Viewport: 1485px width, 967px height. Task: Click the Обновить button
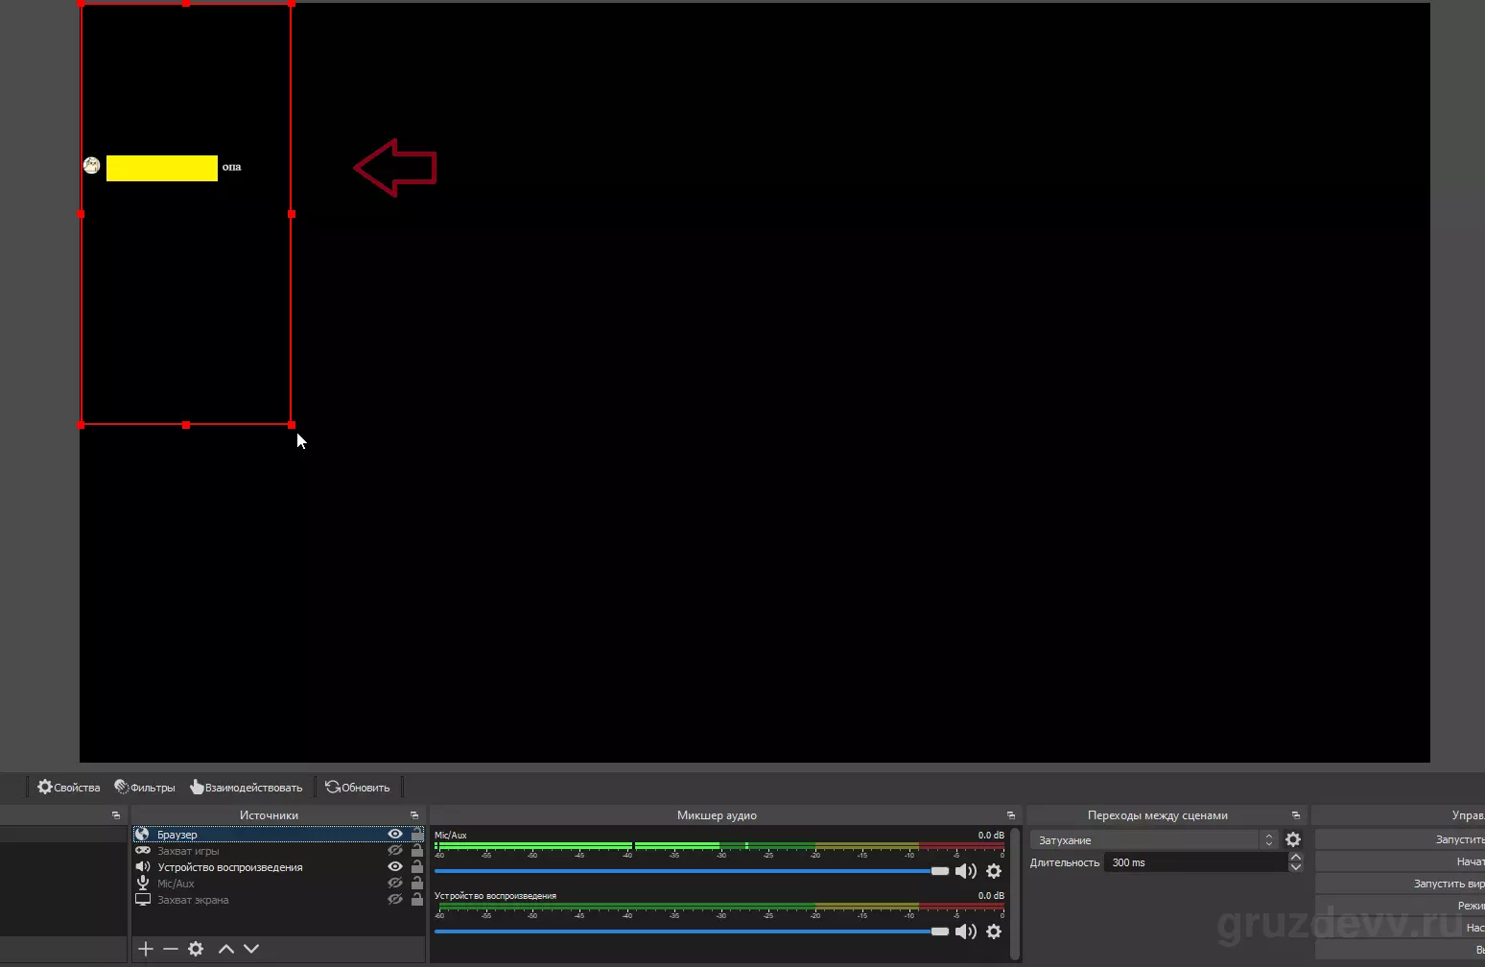pos(358,788)
